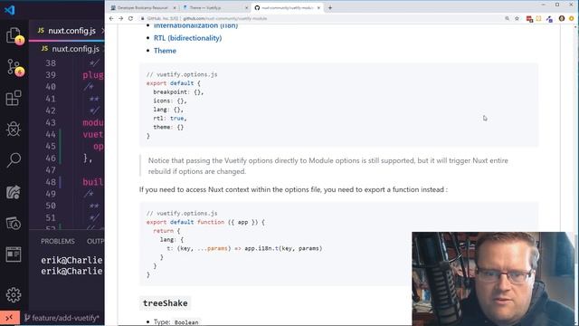This screenshot has height=326, width=579.
Task: Open the Extensions view in VS Code
Action: point(14,98)
